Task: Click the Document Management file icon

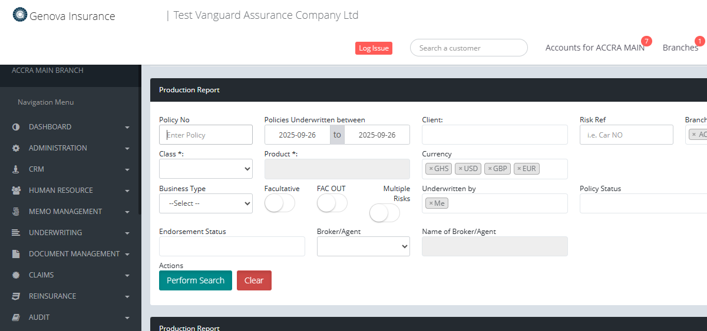Action: [x=16, y=254]
